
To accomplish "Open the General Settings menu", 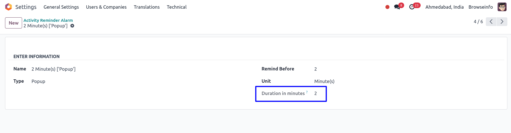I will [61, 7].
